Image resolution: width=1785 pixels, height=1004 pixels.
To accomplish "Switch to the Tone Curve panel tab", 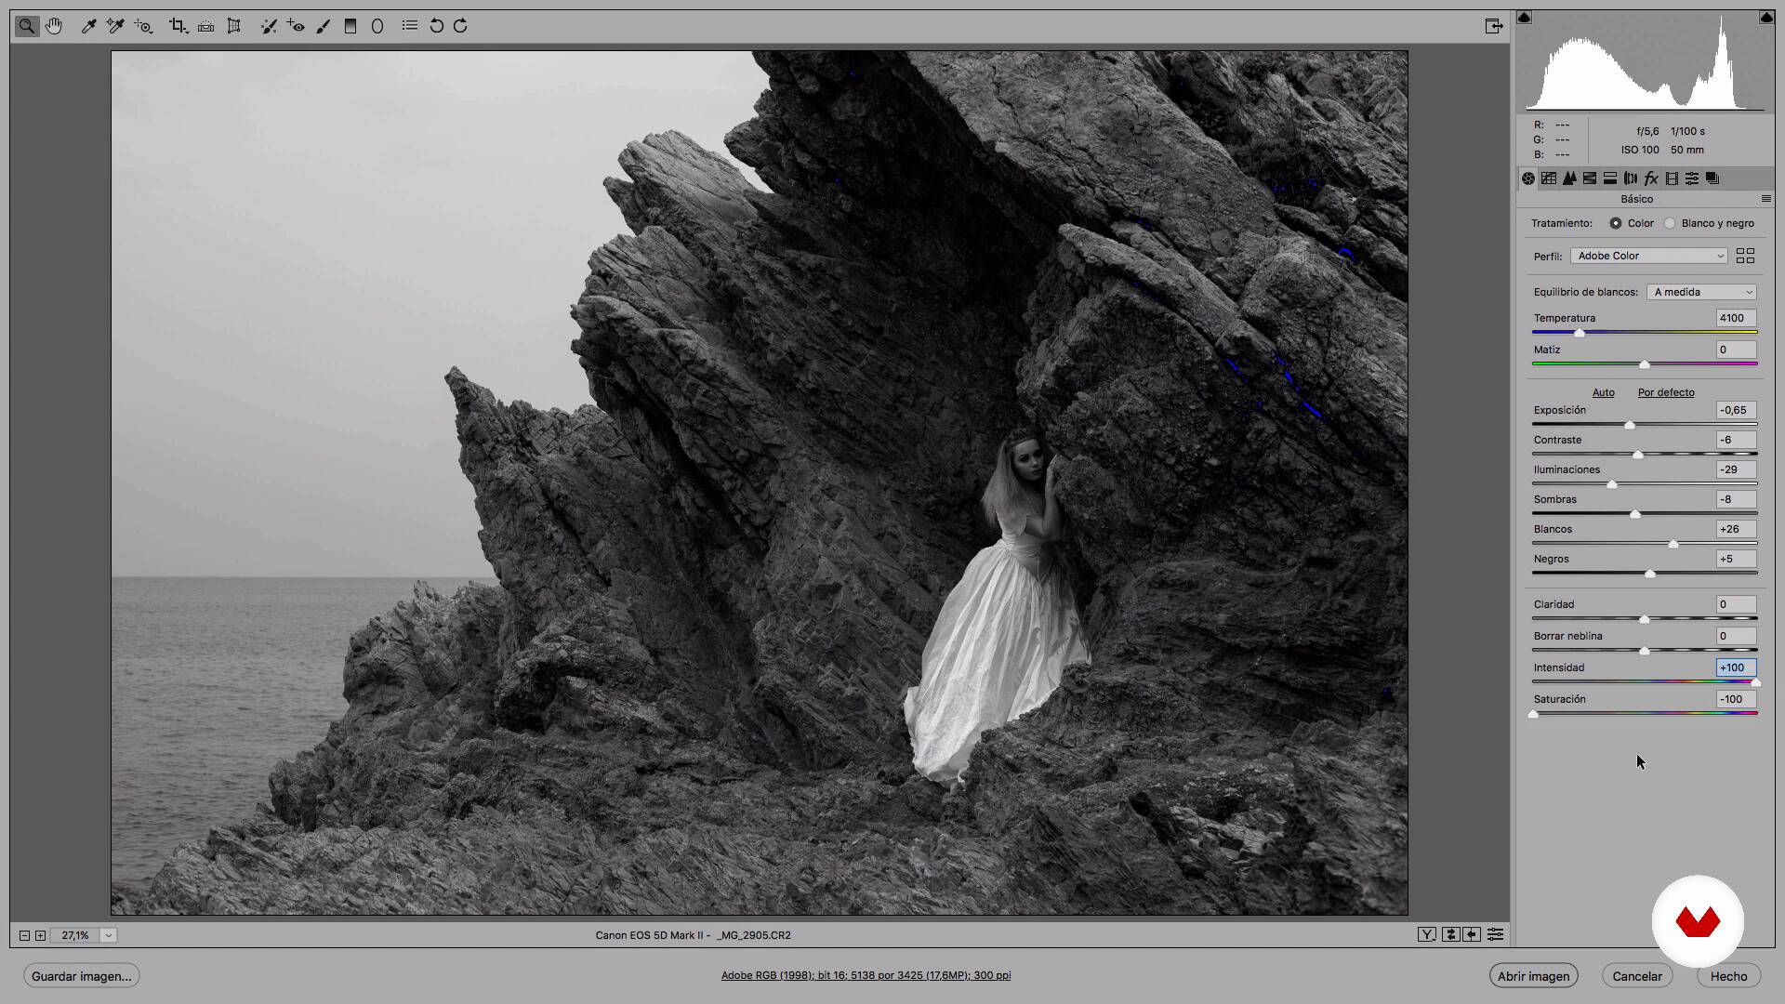I will coord(1549,178).
